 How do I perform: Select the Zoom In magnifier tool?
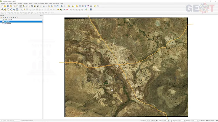point(26,6)
